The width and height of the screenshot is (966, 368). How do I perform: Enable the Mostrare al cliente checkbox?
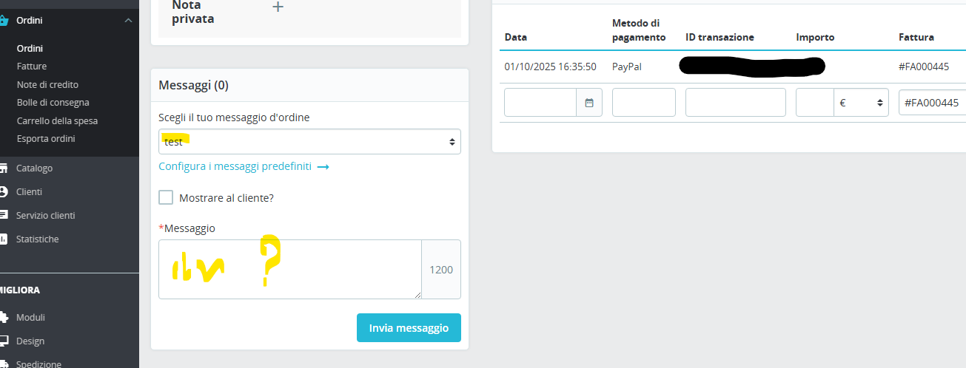(x=166, y=197)
